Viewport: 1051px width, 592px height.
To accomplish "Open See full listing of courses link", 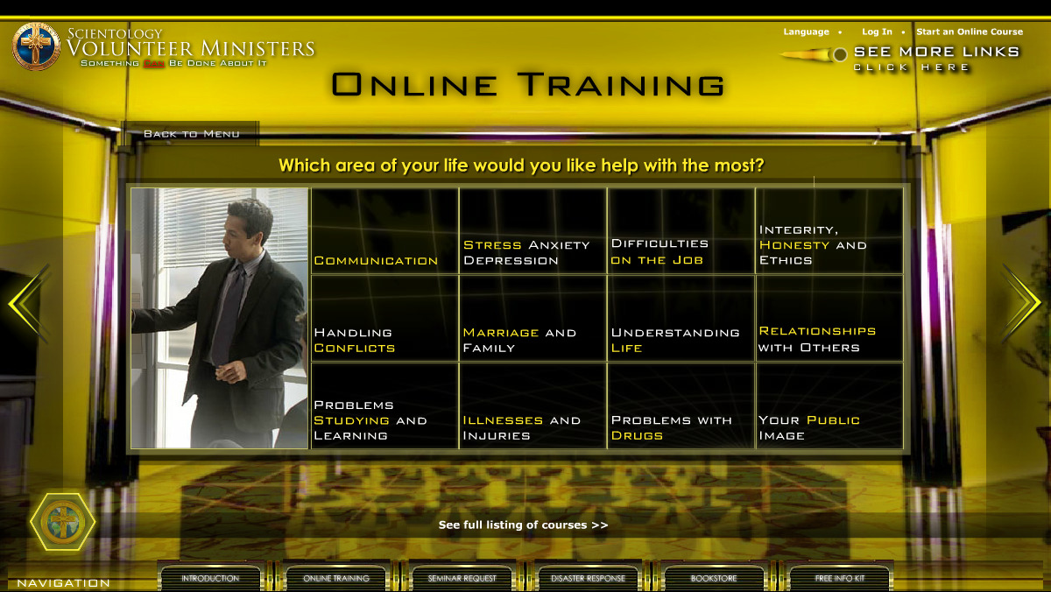I will [x=523, y=525].
